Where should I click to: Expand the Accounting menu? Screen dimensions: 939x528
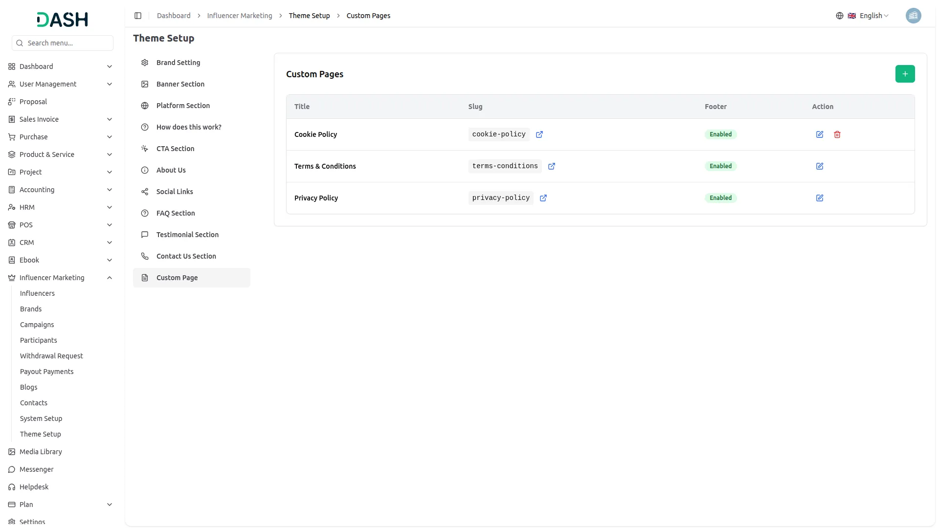(x=110, y=190)
